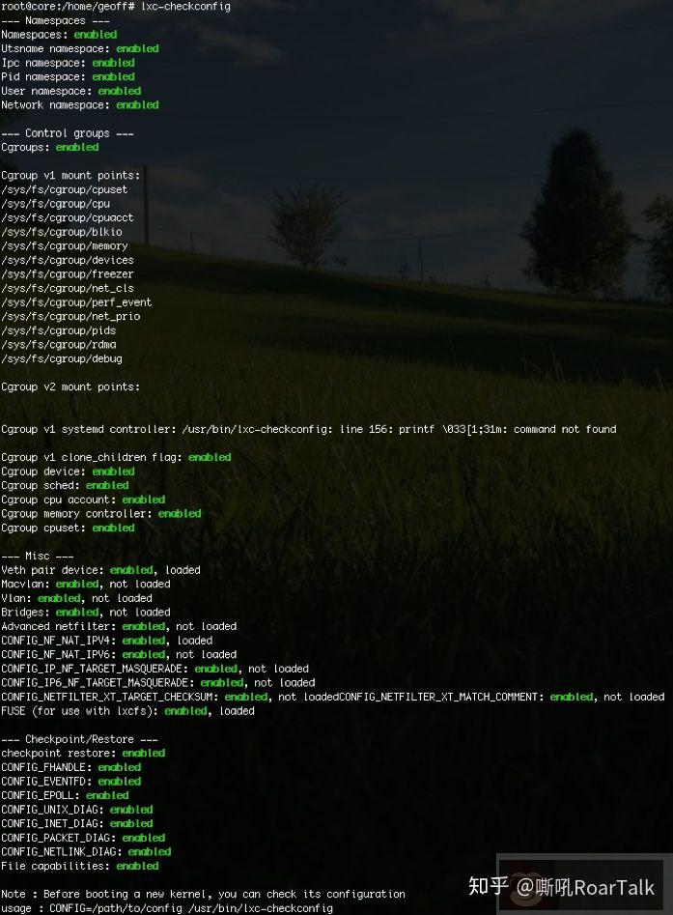The image size is (673, 915).
Task: Select the 'Macvlan:' line
Action: [86, 584]
